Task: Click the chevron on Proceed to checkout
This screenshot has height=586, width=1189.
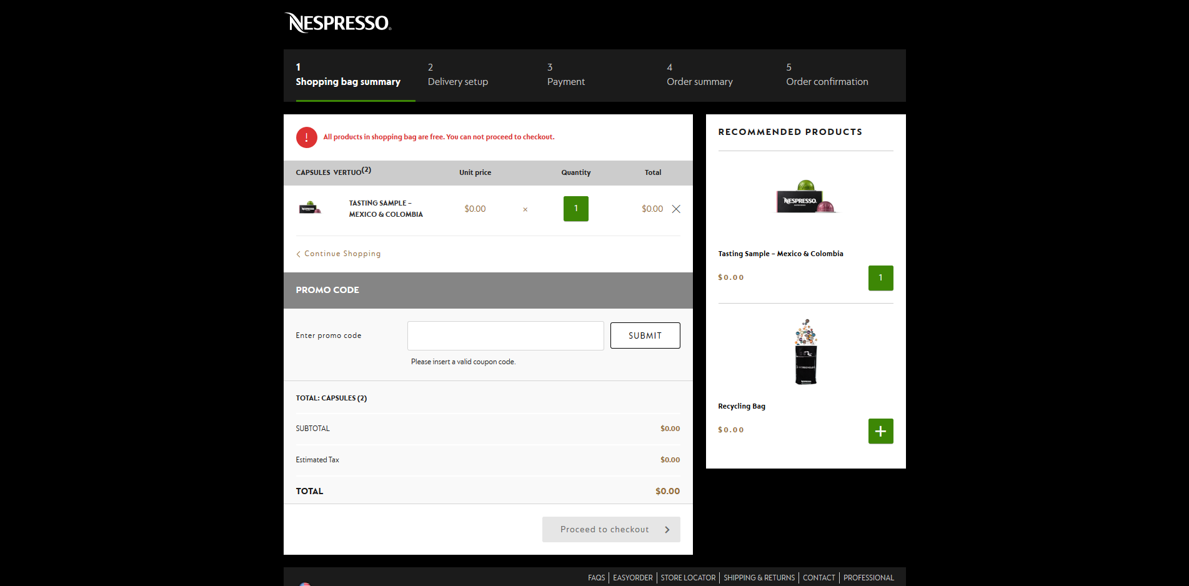Action: pyautogui.click(x=667, y=530)
